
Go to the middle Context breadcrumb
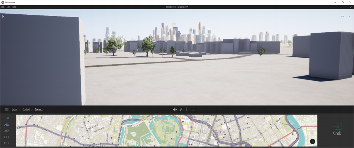(x=26, y=109)
